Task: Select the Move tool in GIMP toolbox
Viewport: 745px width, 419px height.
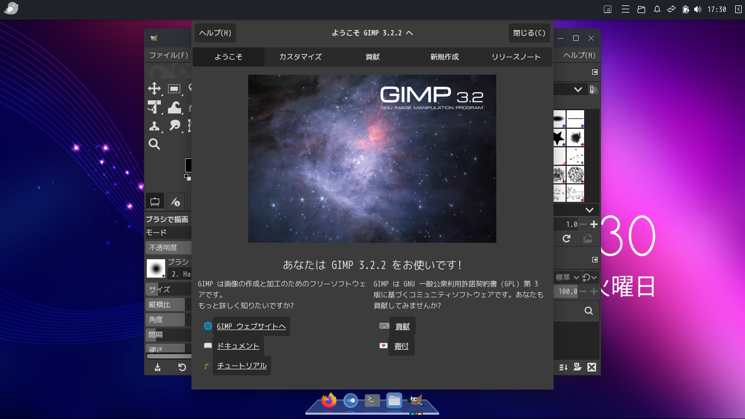Action: [x=154, y=89]
